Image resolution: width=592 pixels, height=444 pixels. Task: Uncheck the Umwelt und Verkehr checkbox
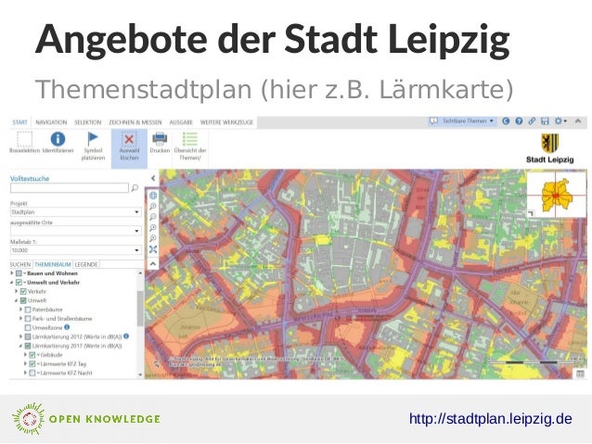coord(19,282)
